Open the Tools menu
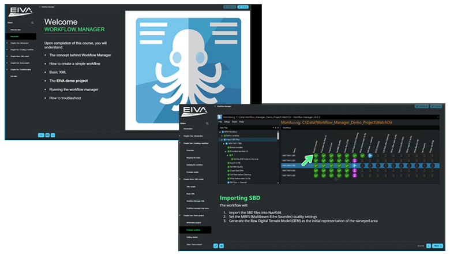Viewport: 450px width, 254px height. (x=234, y=122)
